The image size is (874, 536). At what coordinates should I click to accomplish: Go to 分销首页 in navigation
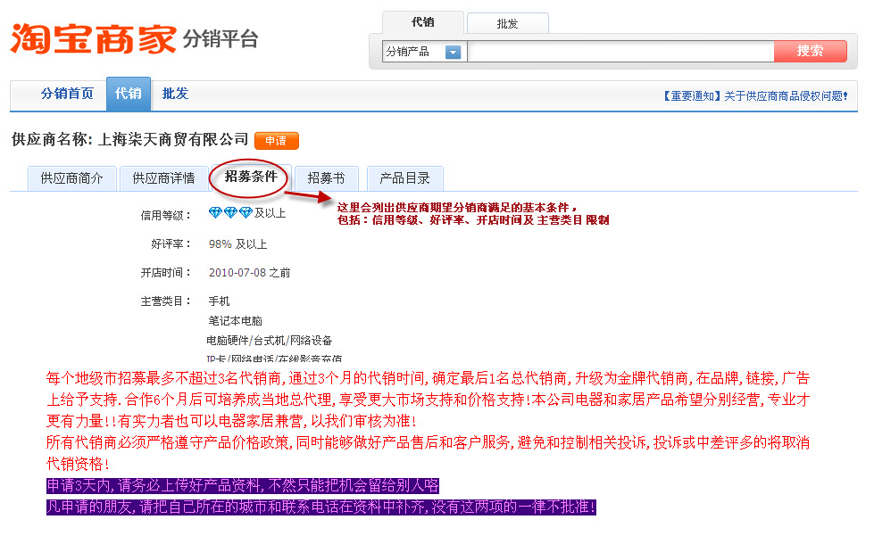(x=67, y=94)
